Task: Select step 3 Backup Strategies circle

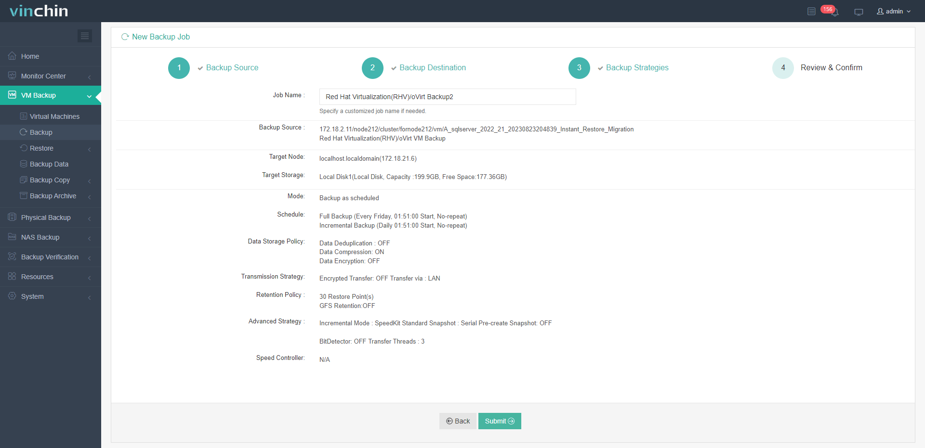Action: tap(579, 68)
